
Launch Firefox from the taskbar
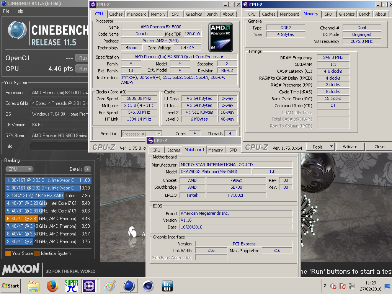pos(52,286)
